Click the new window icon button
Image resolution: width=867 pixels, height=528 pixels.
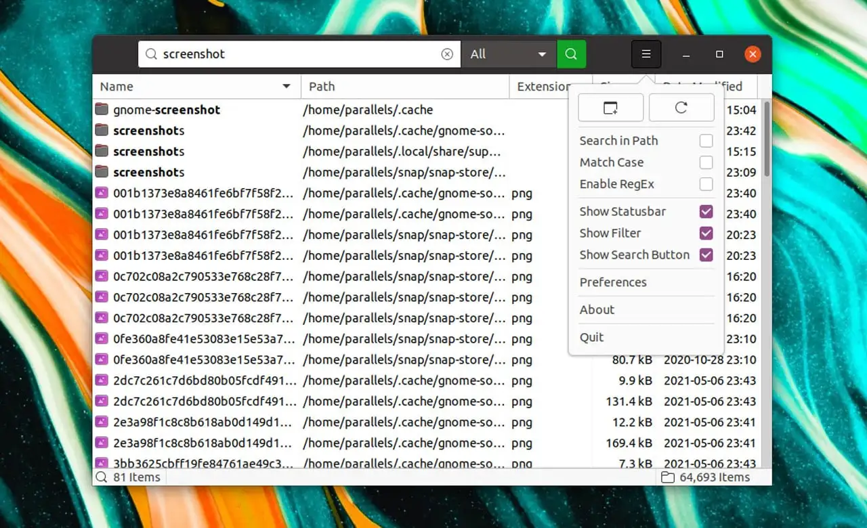(610, 108)
